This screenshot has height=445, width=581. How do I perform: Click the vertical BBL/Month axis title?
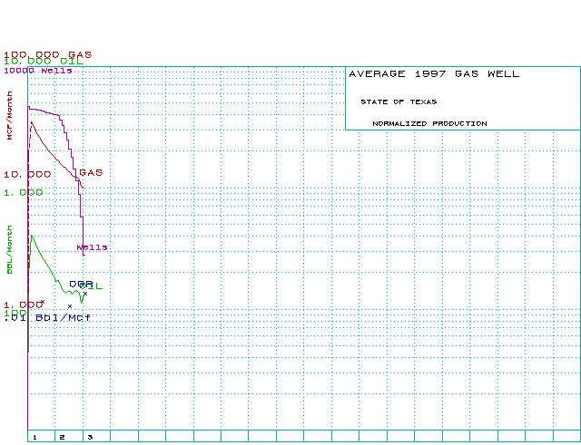tap(10, 252)
